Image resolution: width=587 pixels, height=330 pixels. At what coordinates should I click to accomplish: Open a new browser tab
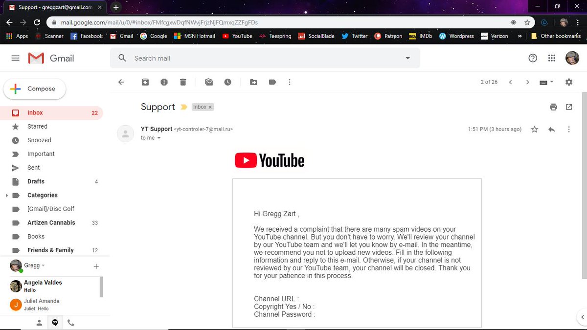click(x=116, y=7)
